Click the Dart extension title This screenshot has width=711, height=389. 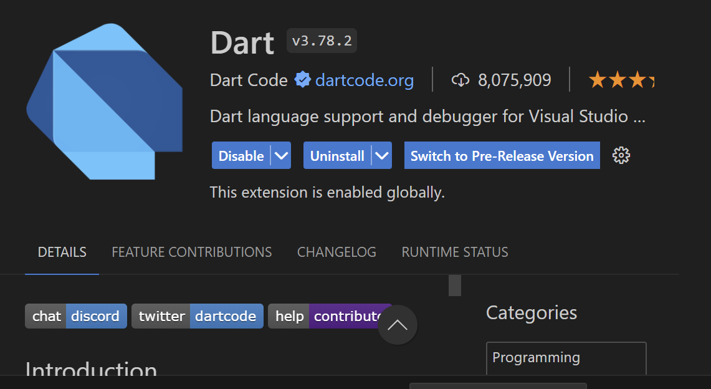pyautogui.click(x=242, y=42)
